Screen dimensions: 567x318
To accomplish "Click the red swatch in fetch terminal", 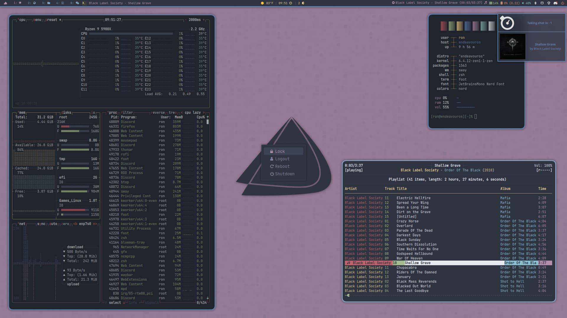I will tap(444, 26).
